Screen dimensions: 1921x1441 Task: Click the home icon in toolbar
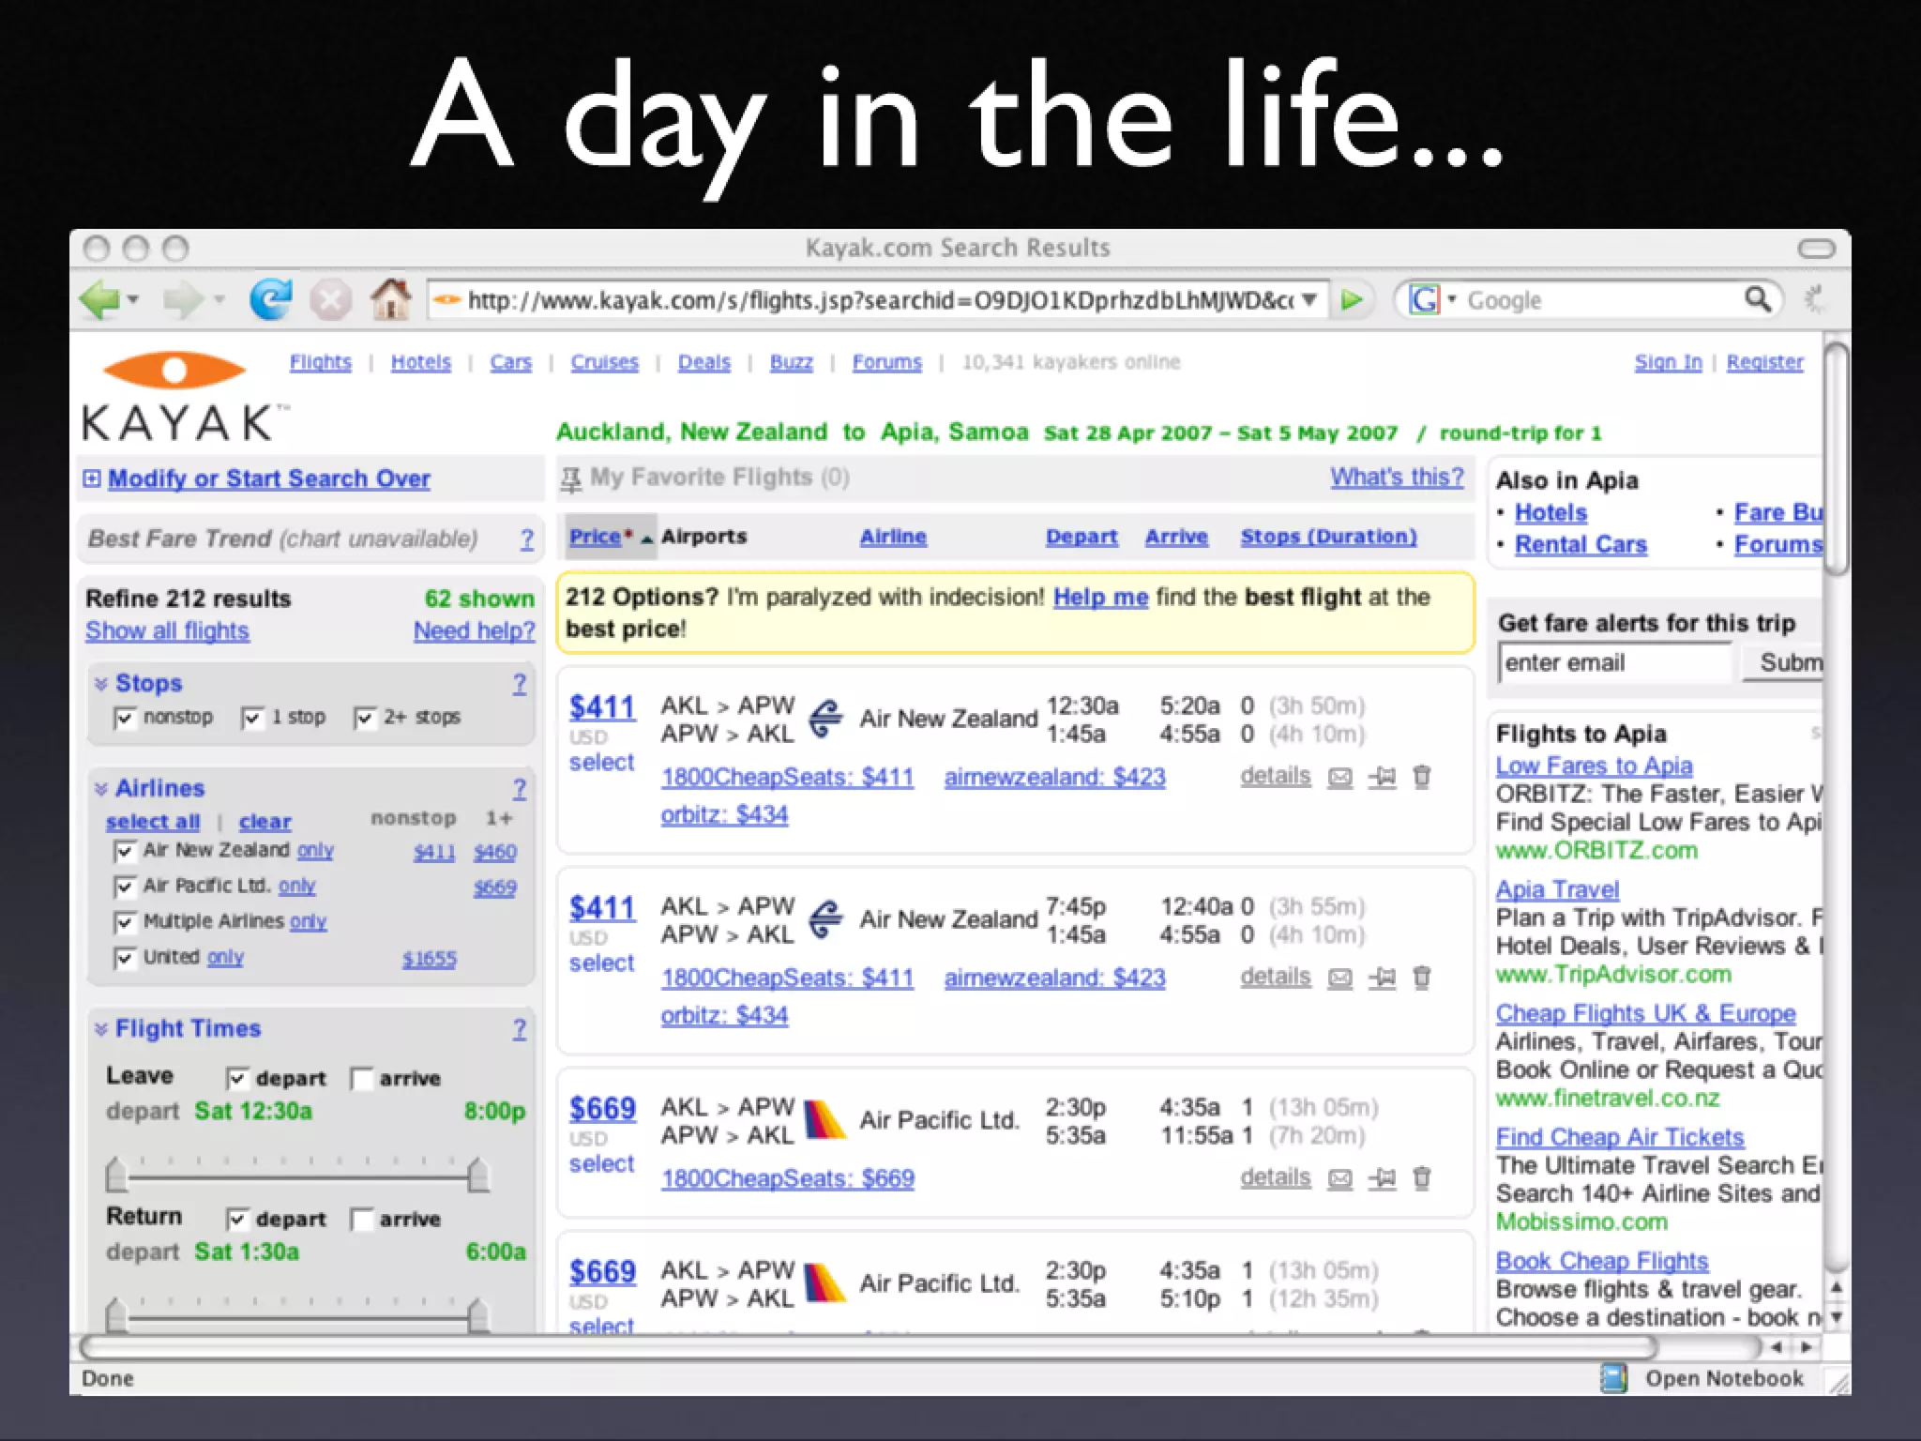coord(390,300)
